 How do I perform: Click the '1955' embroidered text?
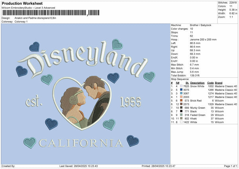[131, 102]
